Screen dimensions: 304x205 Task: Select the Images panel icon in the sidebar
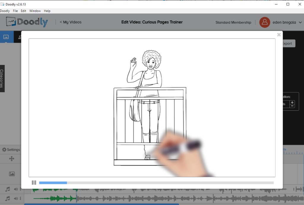(6, 37)
